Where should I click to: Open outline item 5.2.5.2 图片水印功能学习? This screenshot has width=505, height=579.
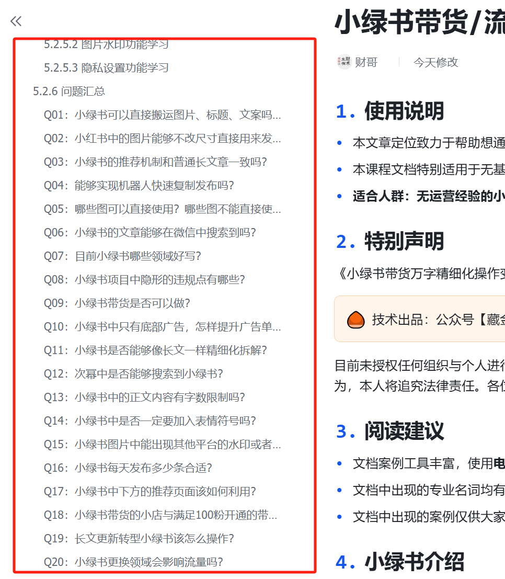pos(106,44)
